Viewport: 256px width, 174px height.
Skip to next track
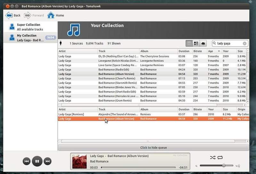point(48,161)
